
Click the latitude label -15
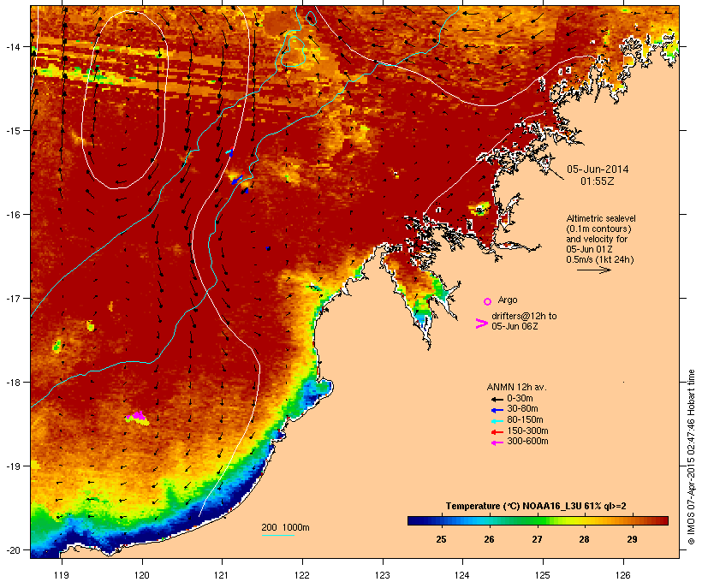tap(13, 131)
